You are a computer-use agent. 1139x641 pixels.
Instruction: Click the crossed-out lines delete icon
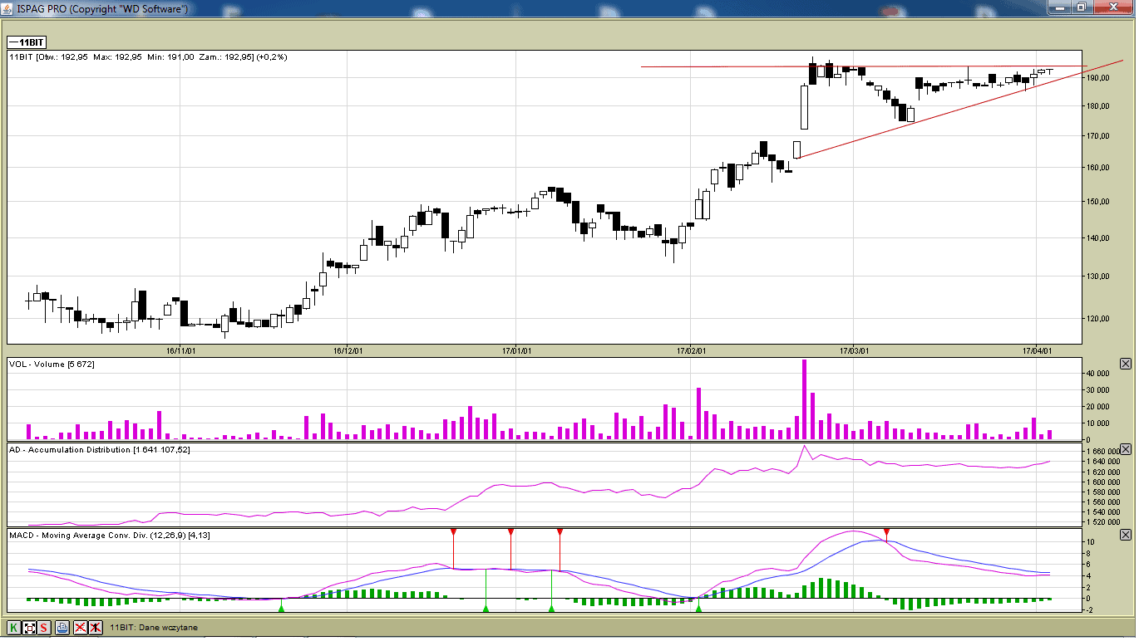pyautogui.click(x=81, y=628)
